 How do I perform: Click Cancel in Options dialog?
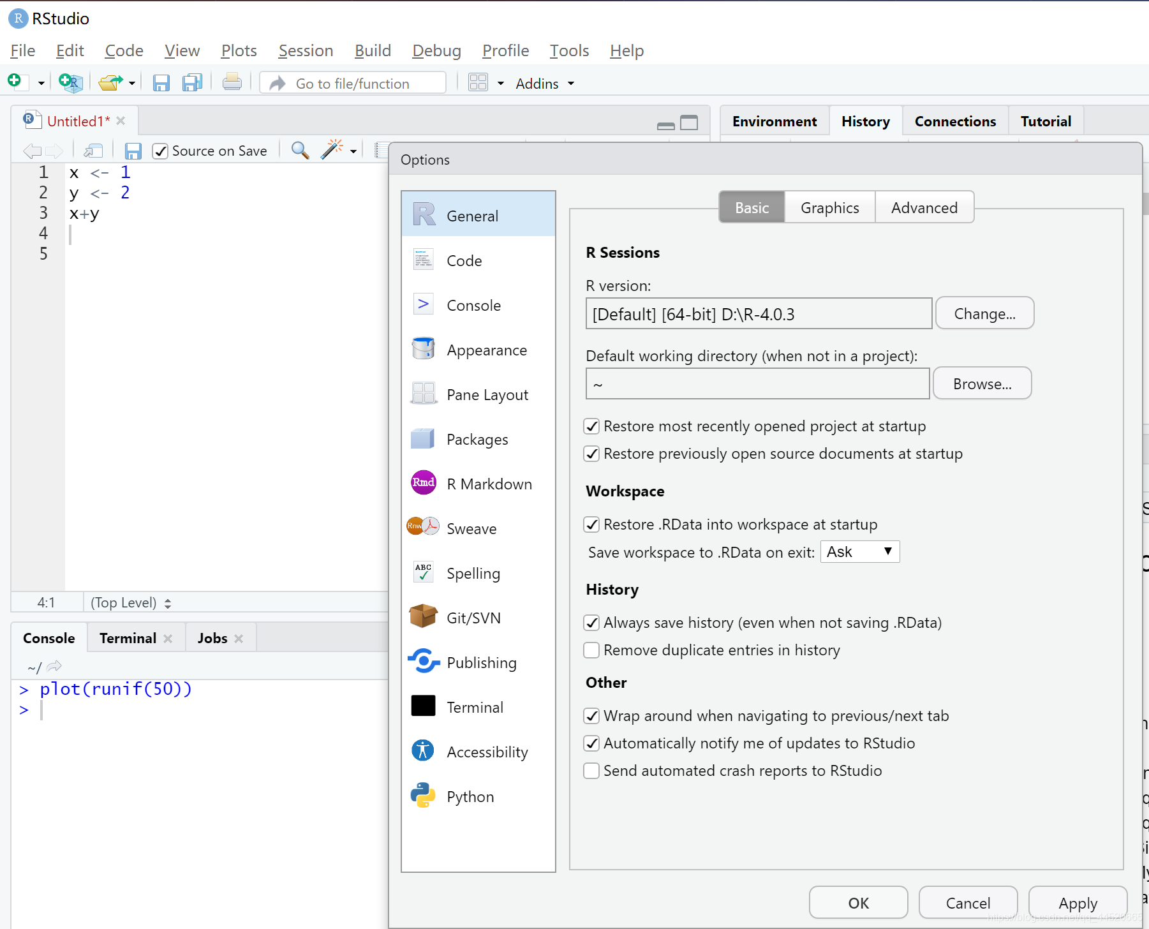[x=968, y=903]
